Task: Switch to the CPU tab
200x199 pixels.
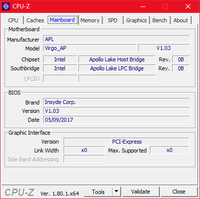Action: pyautogui.click(x=13, y=20)
